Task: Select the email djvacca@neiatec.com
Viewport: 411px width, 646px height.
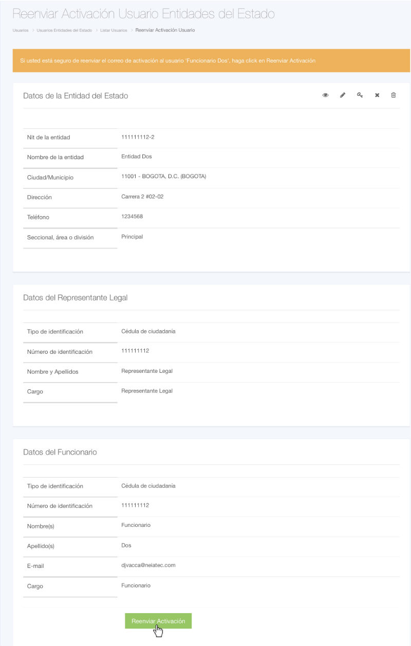Action: pyautogui.click(x=148, y=565)
